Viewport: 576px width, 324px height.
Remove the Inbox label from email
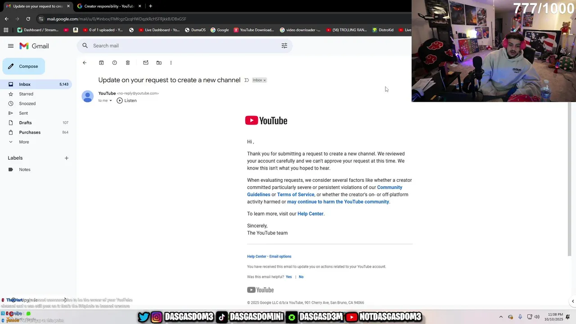[265, 80]
